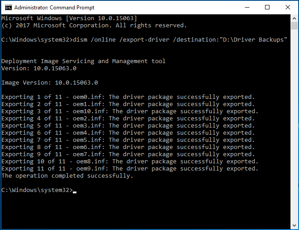The width and height of the screenshot is (299, 230).
Task: Click the Command Prompt system menu icon
Action: coord(8,8)
